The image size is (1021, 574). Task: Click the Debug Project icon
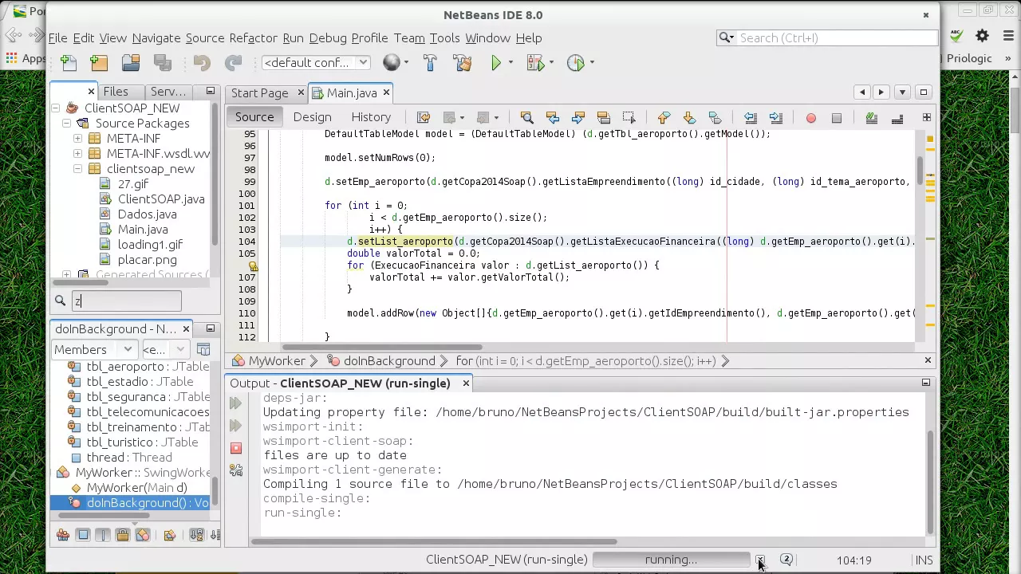coord(535,62)
